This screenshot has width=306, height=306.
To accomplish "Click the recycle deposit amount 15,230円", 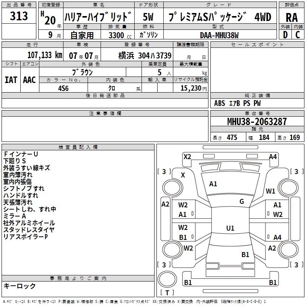I will click(190, 88).
